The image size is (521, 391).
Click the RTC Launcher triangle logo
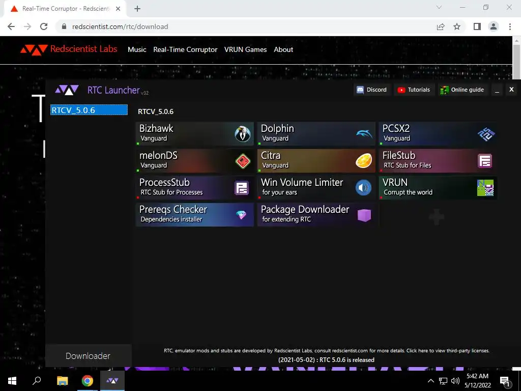click(67, 90)
